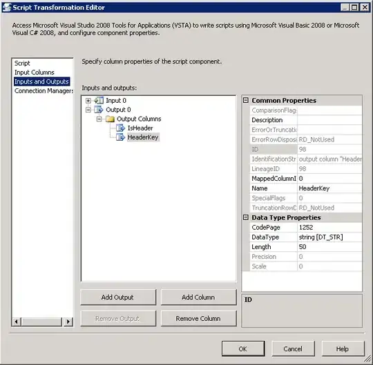373x365 pixels.
Task: Click the IsHeader column icon
Action: coord(121,128)
